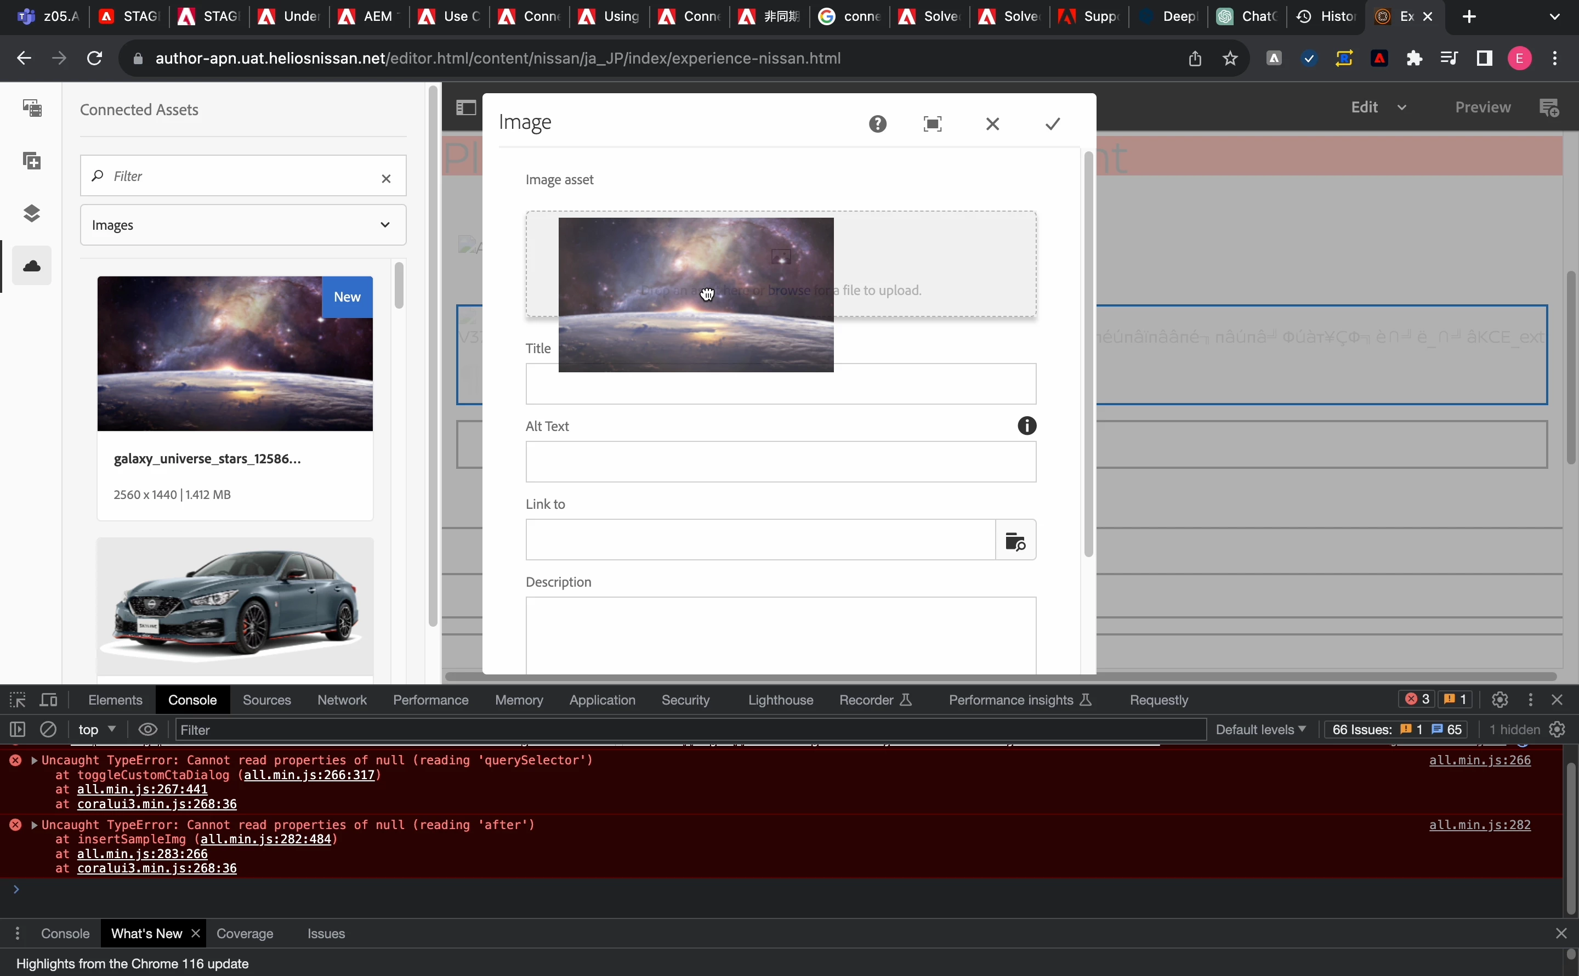Open the all.min.js:282 source link
The image size is (1579, 976).
(x=1480, y=825)
